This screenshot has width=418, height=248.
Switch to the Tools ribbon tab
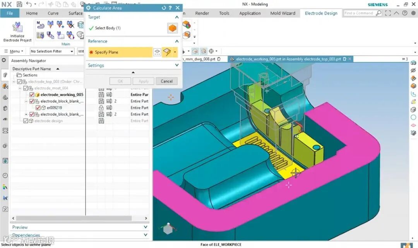coord(224,13)
